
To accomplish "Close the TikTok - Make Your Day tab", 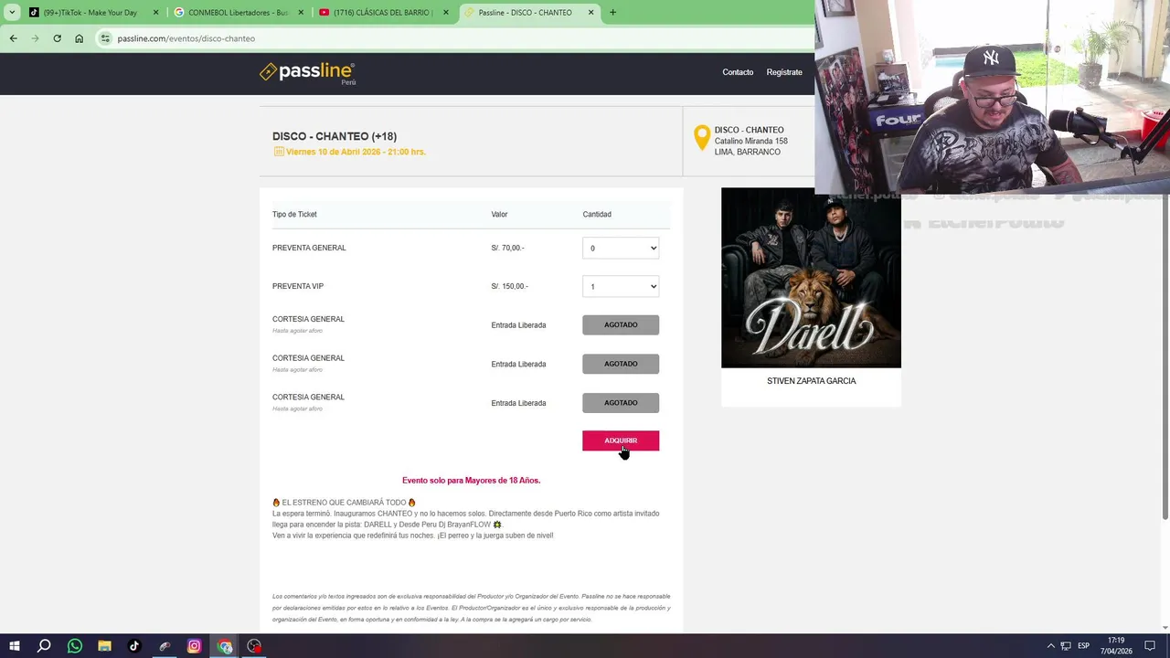I will 155,13.
